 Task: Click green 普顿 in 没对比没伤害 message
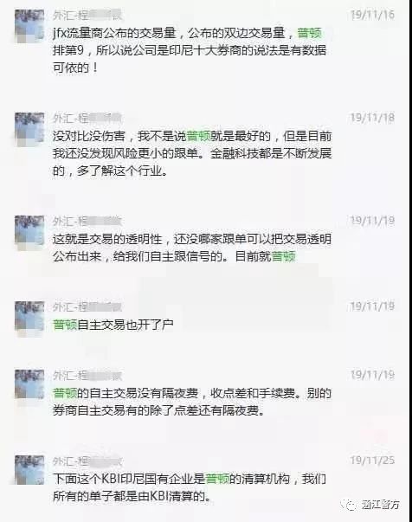click(x=199, y=136)
